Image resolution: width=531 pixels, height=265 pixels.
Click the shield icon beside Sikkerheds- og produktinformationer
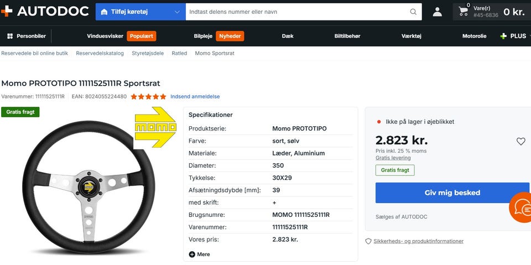point(368,241)
